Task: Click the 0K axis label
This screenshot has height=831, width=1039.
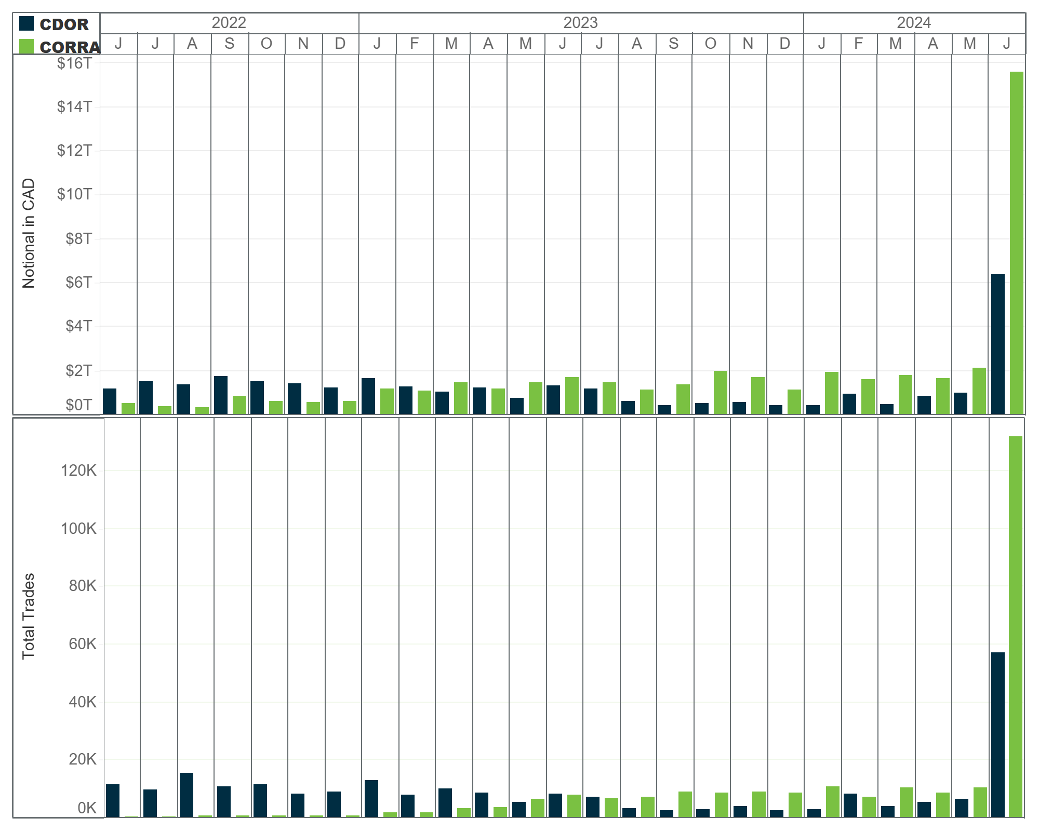Action: pos(87,808)
